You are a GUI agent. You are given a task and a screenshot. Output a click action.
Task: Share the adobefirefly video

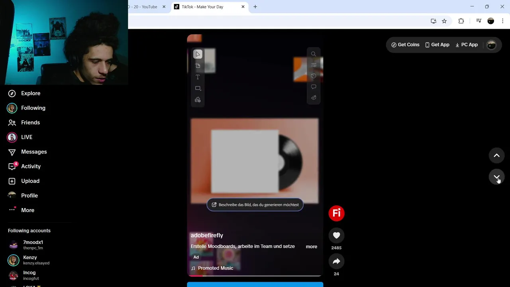[x=336, y=261]
